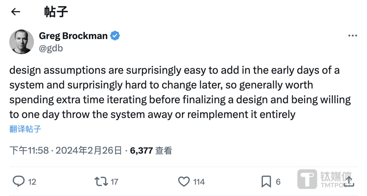
Task: Like the post with the heart icon
Action: point(184,181)
